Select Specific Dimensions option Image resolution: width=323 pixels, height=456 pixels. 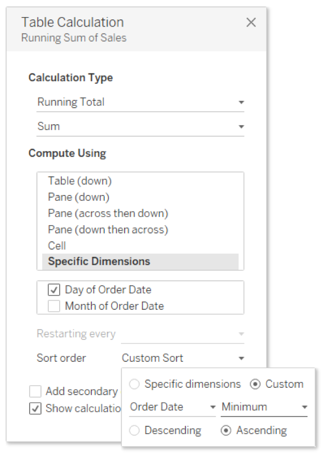140,262
